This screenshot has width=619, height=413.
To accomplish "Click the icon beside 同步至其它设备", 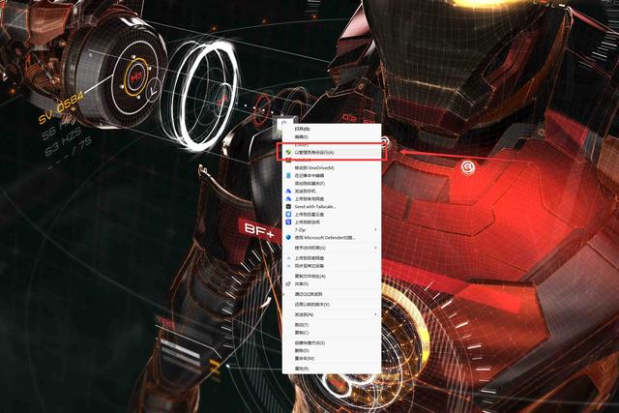I will coord(288,266).
